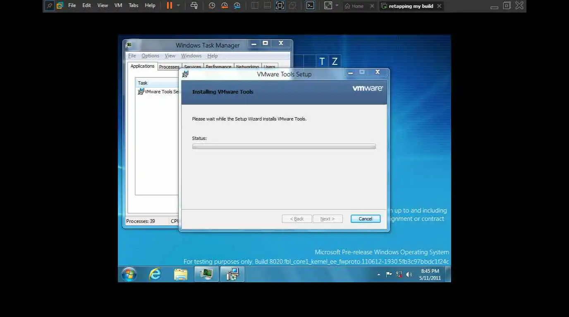The height and width of the screenshot is (317, 569).
Task: Click the Show Desktop strip beside the clock
Action: point(448,274)
